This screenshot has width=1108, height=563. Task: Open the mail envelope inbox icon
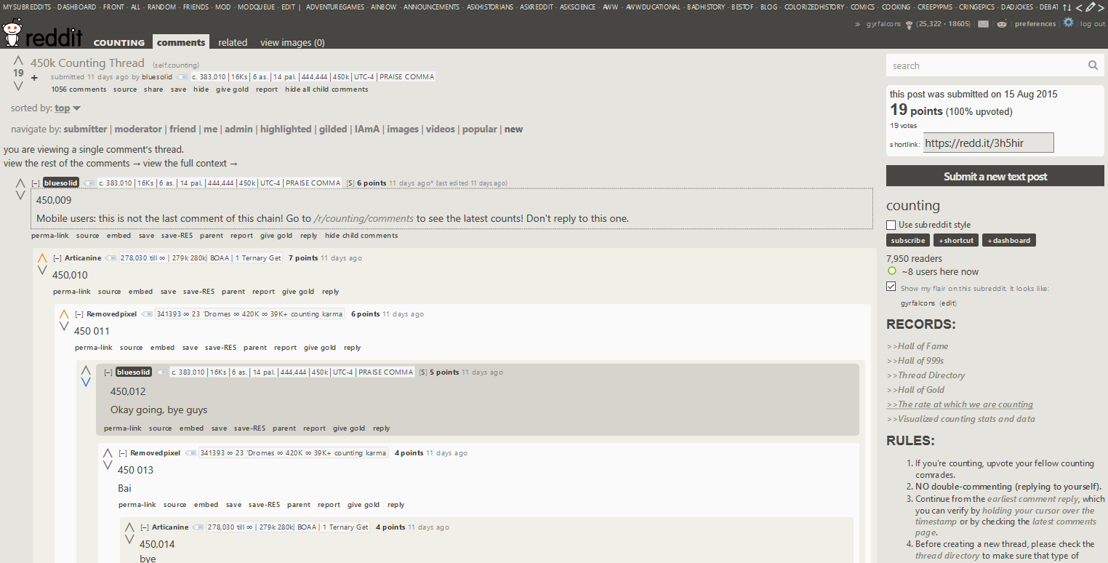983,24
